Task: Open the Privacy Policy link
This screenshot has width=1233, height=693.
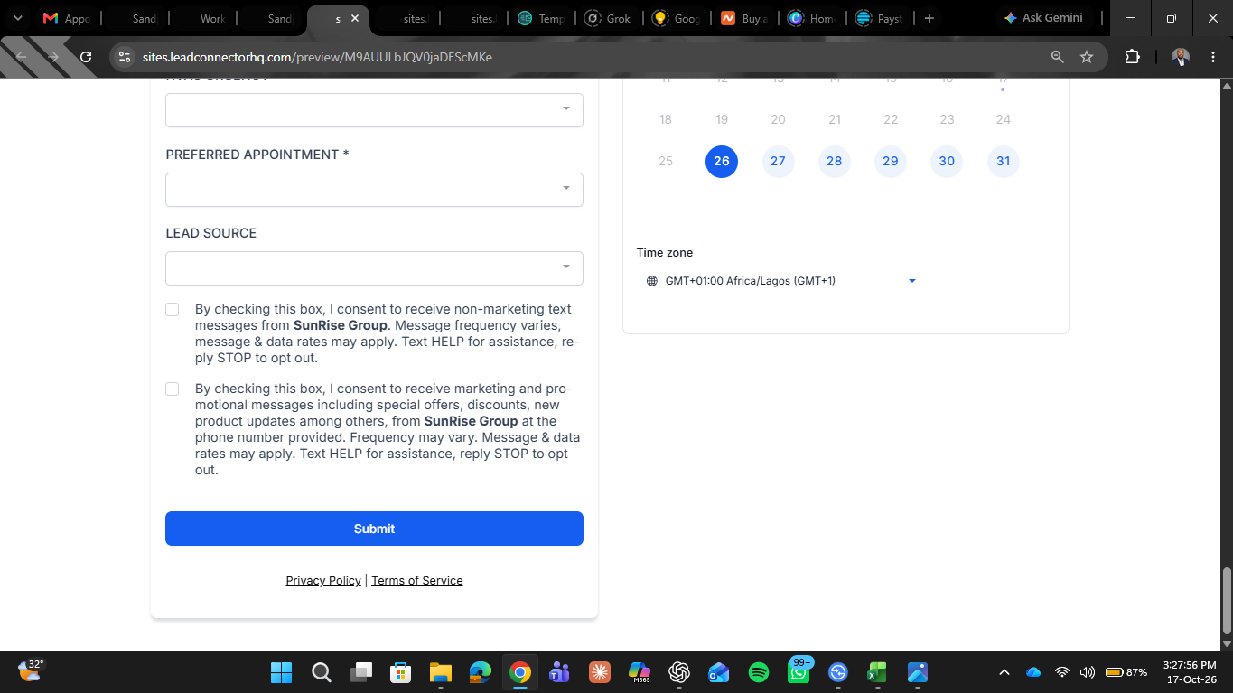Action: (x=323, y=581)
